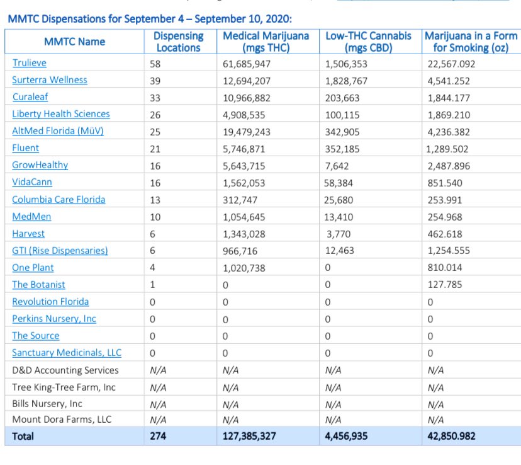Select the MMTC Name column header

point(74,42)
